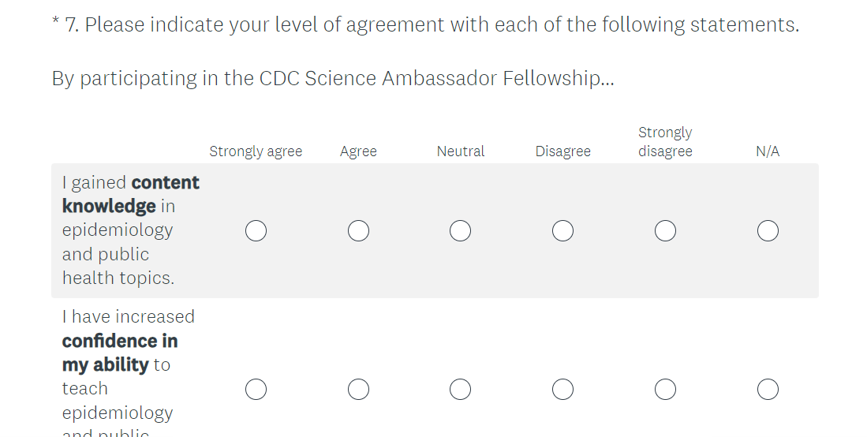This screenshot has width=867, height=437.
Task: Click the Neutral column header
Action: (461, 151)
